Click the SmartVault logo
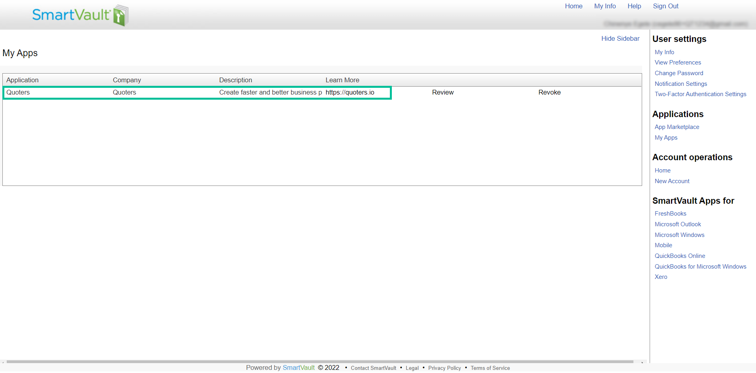This screenshot has width=756, height=373. pos(80,15)
